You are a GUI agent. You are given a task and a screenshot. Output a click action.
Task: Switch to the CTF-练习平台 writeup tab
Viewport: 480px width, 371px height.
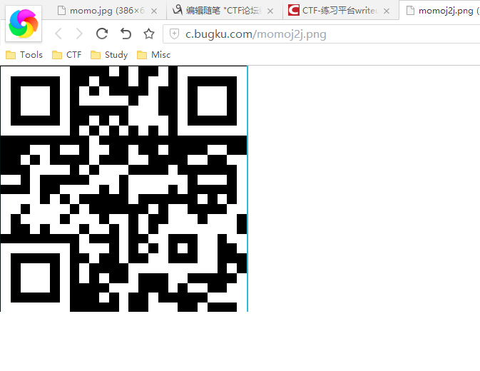(340, 11)
